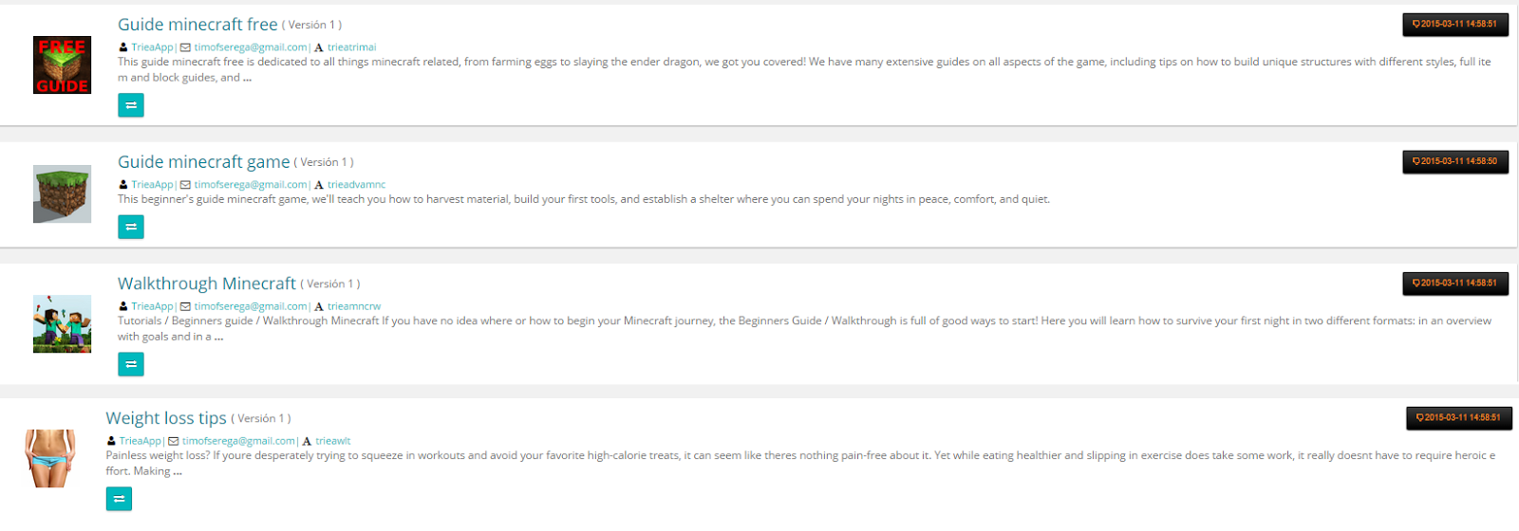The image size is (1519, 531).
Task: Click the timestamp badge for Guide minecraft free
Action: (x=1454, y=25)
